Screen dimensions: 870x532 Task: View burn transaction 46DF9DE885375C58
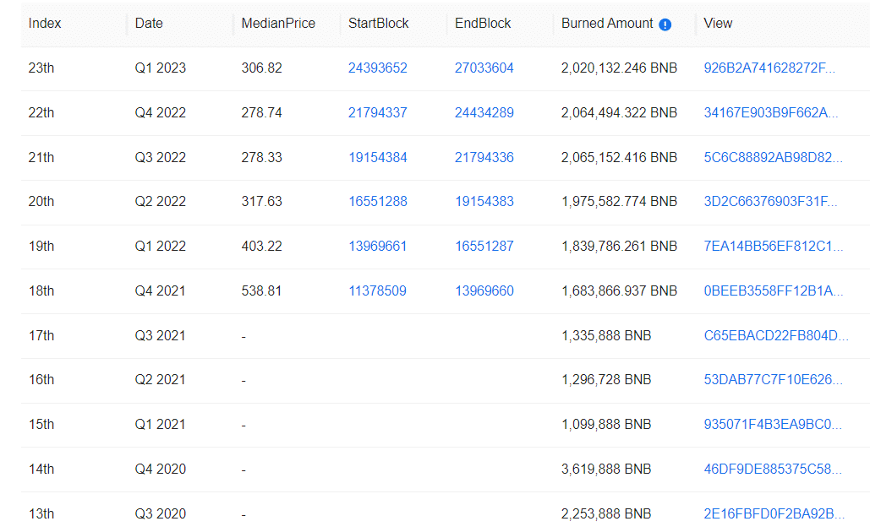[x=773, y=470]
